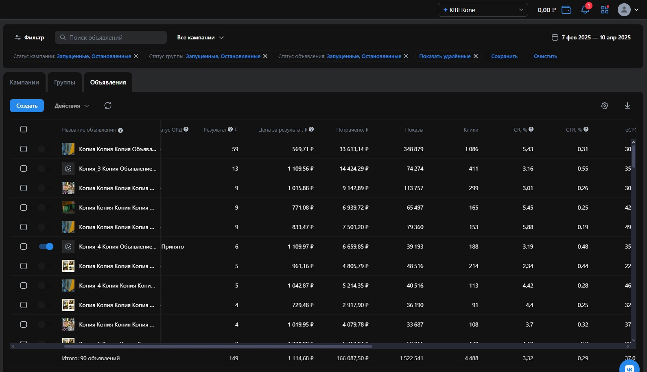Screen dimensions: 647x372
Task: Remove Показать удалённые filter chip
Action: (x=476, y=56)
